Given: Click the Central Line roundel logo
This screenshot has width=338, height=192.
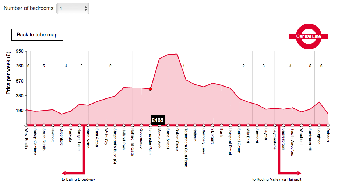Looking at the screenshot, I should pyautogui.click(x=309, y=36).
